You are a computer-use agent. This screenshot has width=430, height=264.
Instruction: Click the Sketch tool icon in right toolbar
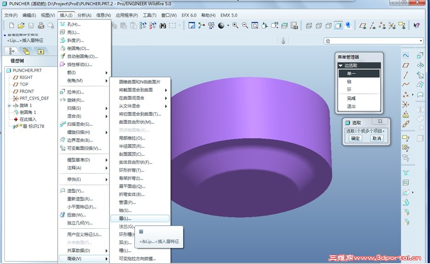[x=406, y=55]
